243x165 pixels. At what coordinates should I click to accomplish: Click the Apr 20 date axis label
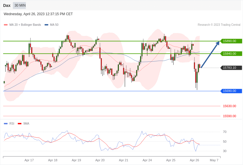(x=100, y=160)
